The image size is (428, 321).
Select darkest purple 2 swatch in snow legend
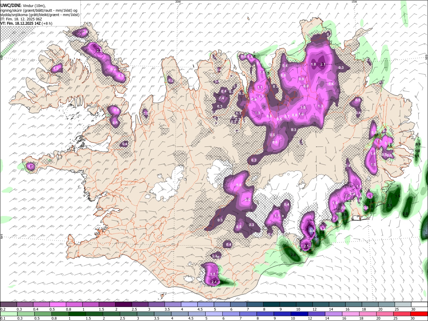[123, 305]
